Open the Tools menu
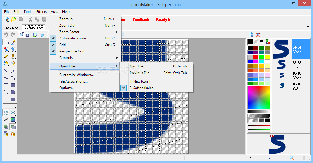 [28, 12]
